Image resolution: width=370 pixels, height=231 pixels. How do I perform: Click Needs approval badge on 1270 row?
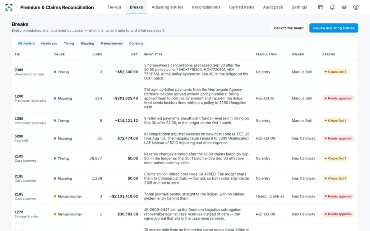point(338,214)
